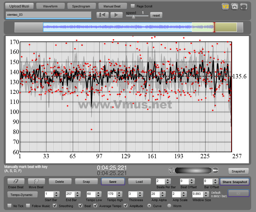Raise the Tempo Low value
This screenshot has width=256, height=212.
tap(98, 193)
